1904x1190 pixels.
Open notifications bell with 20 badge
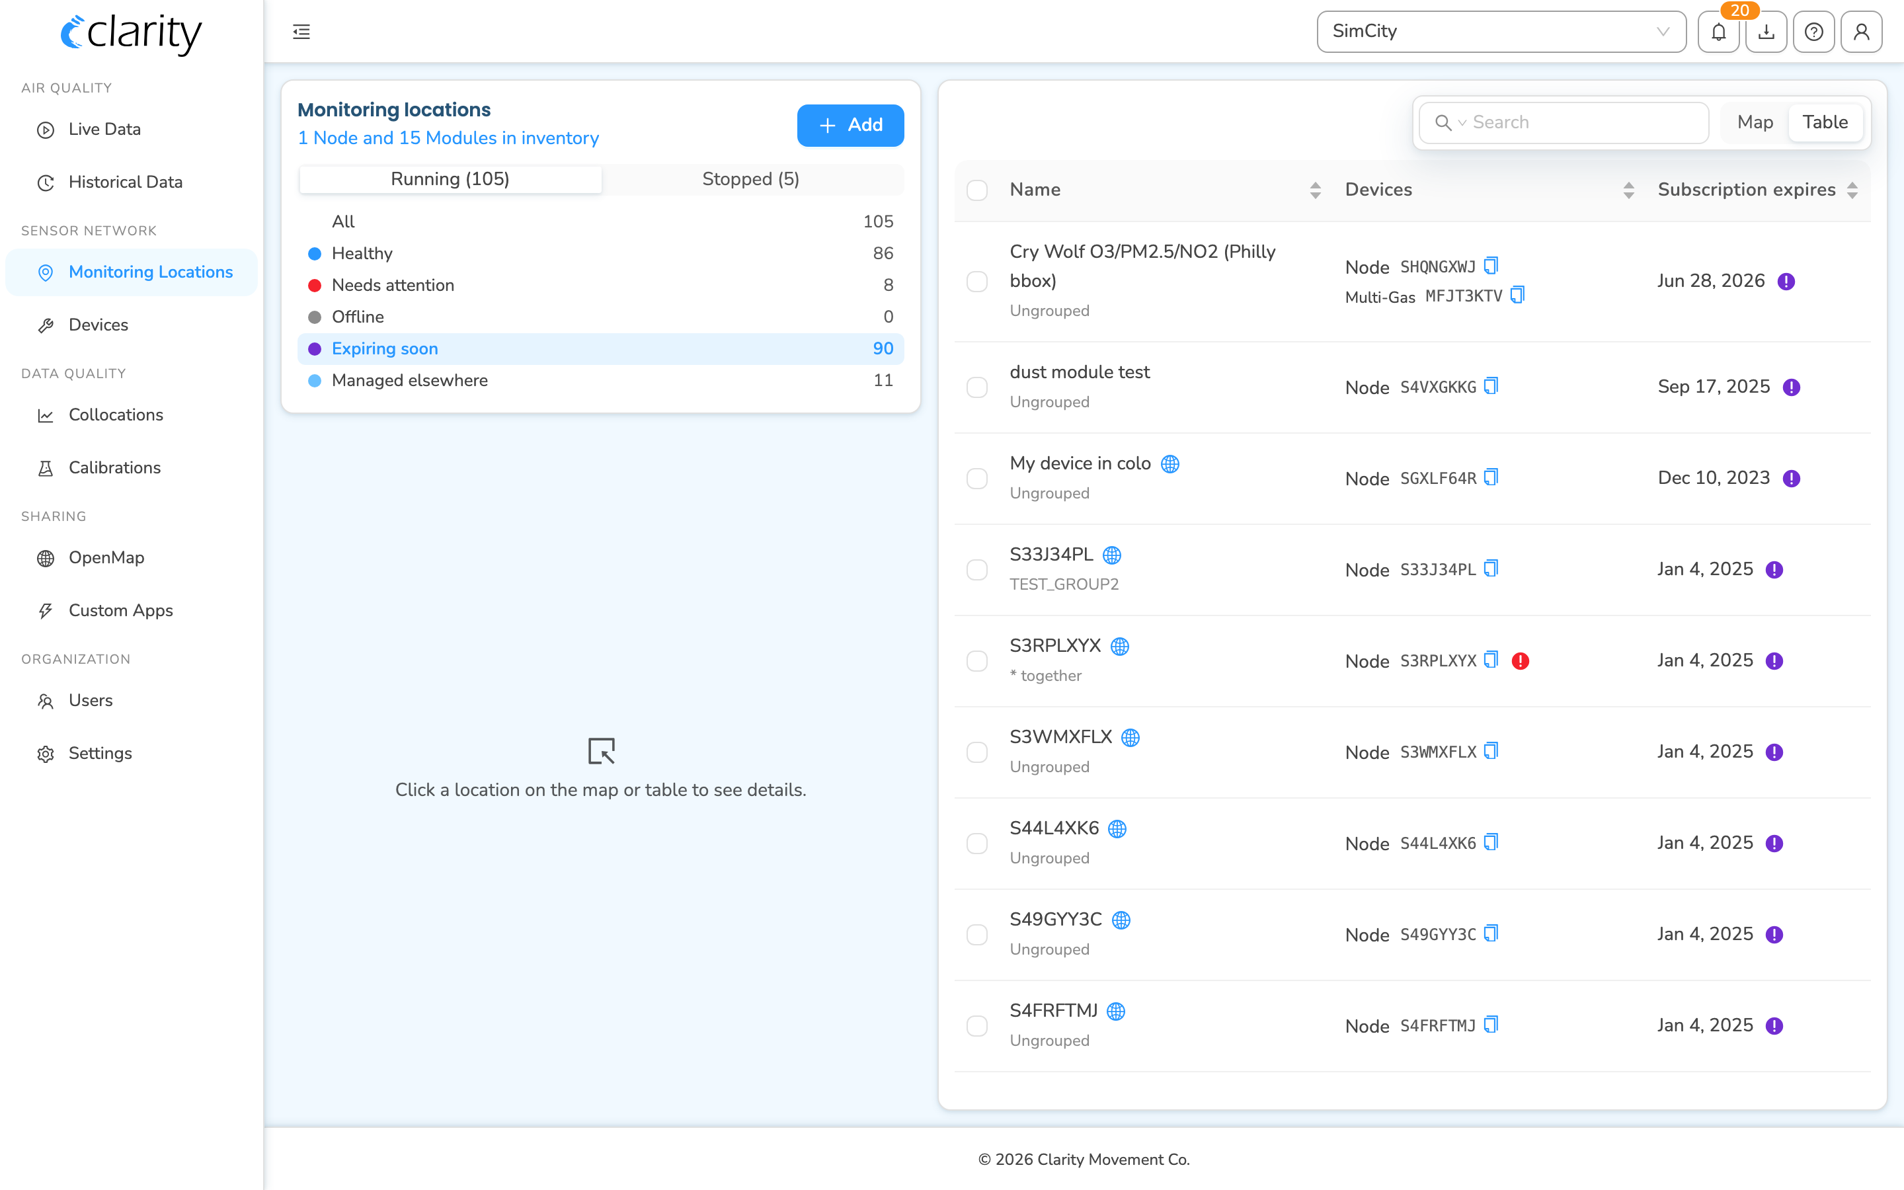point(1718,32)
